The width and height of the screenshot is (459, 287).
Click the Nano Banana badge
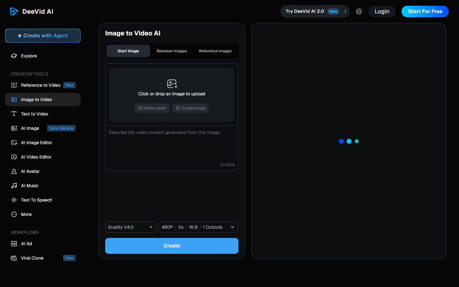[x=61, y=128]
